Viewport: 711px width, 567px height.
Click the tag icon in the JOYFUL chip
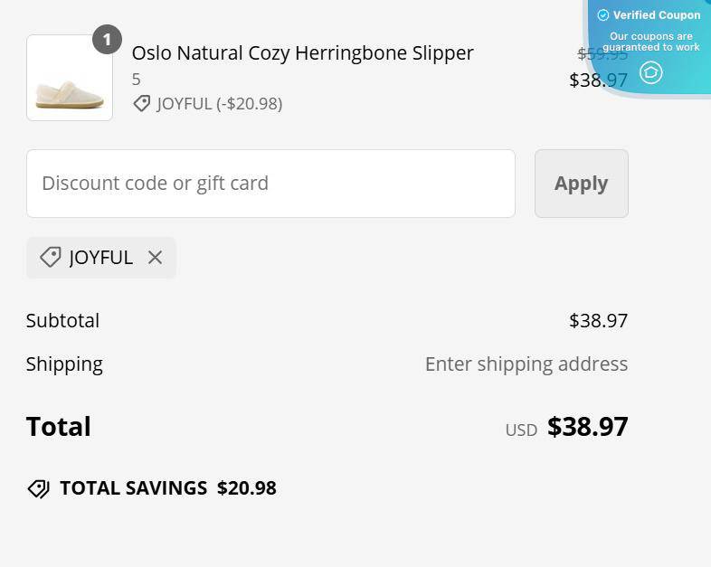tap(50, 258)
